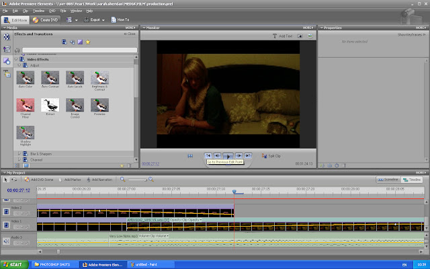Open Properties panel MORE menu
This screenshot has height=269, width=430.
point(421,28)
